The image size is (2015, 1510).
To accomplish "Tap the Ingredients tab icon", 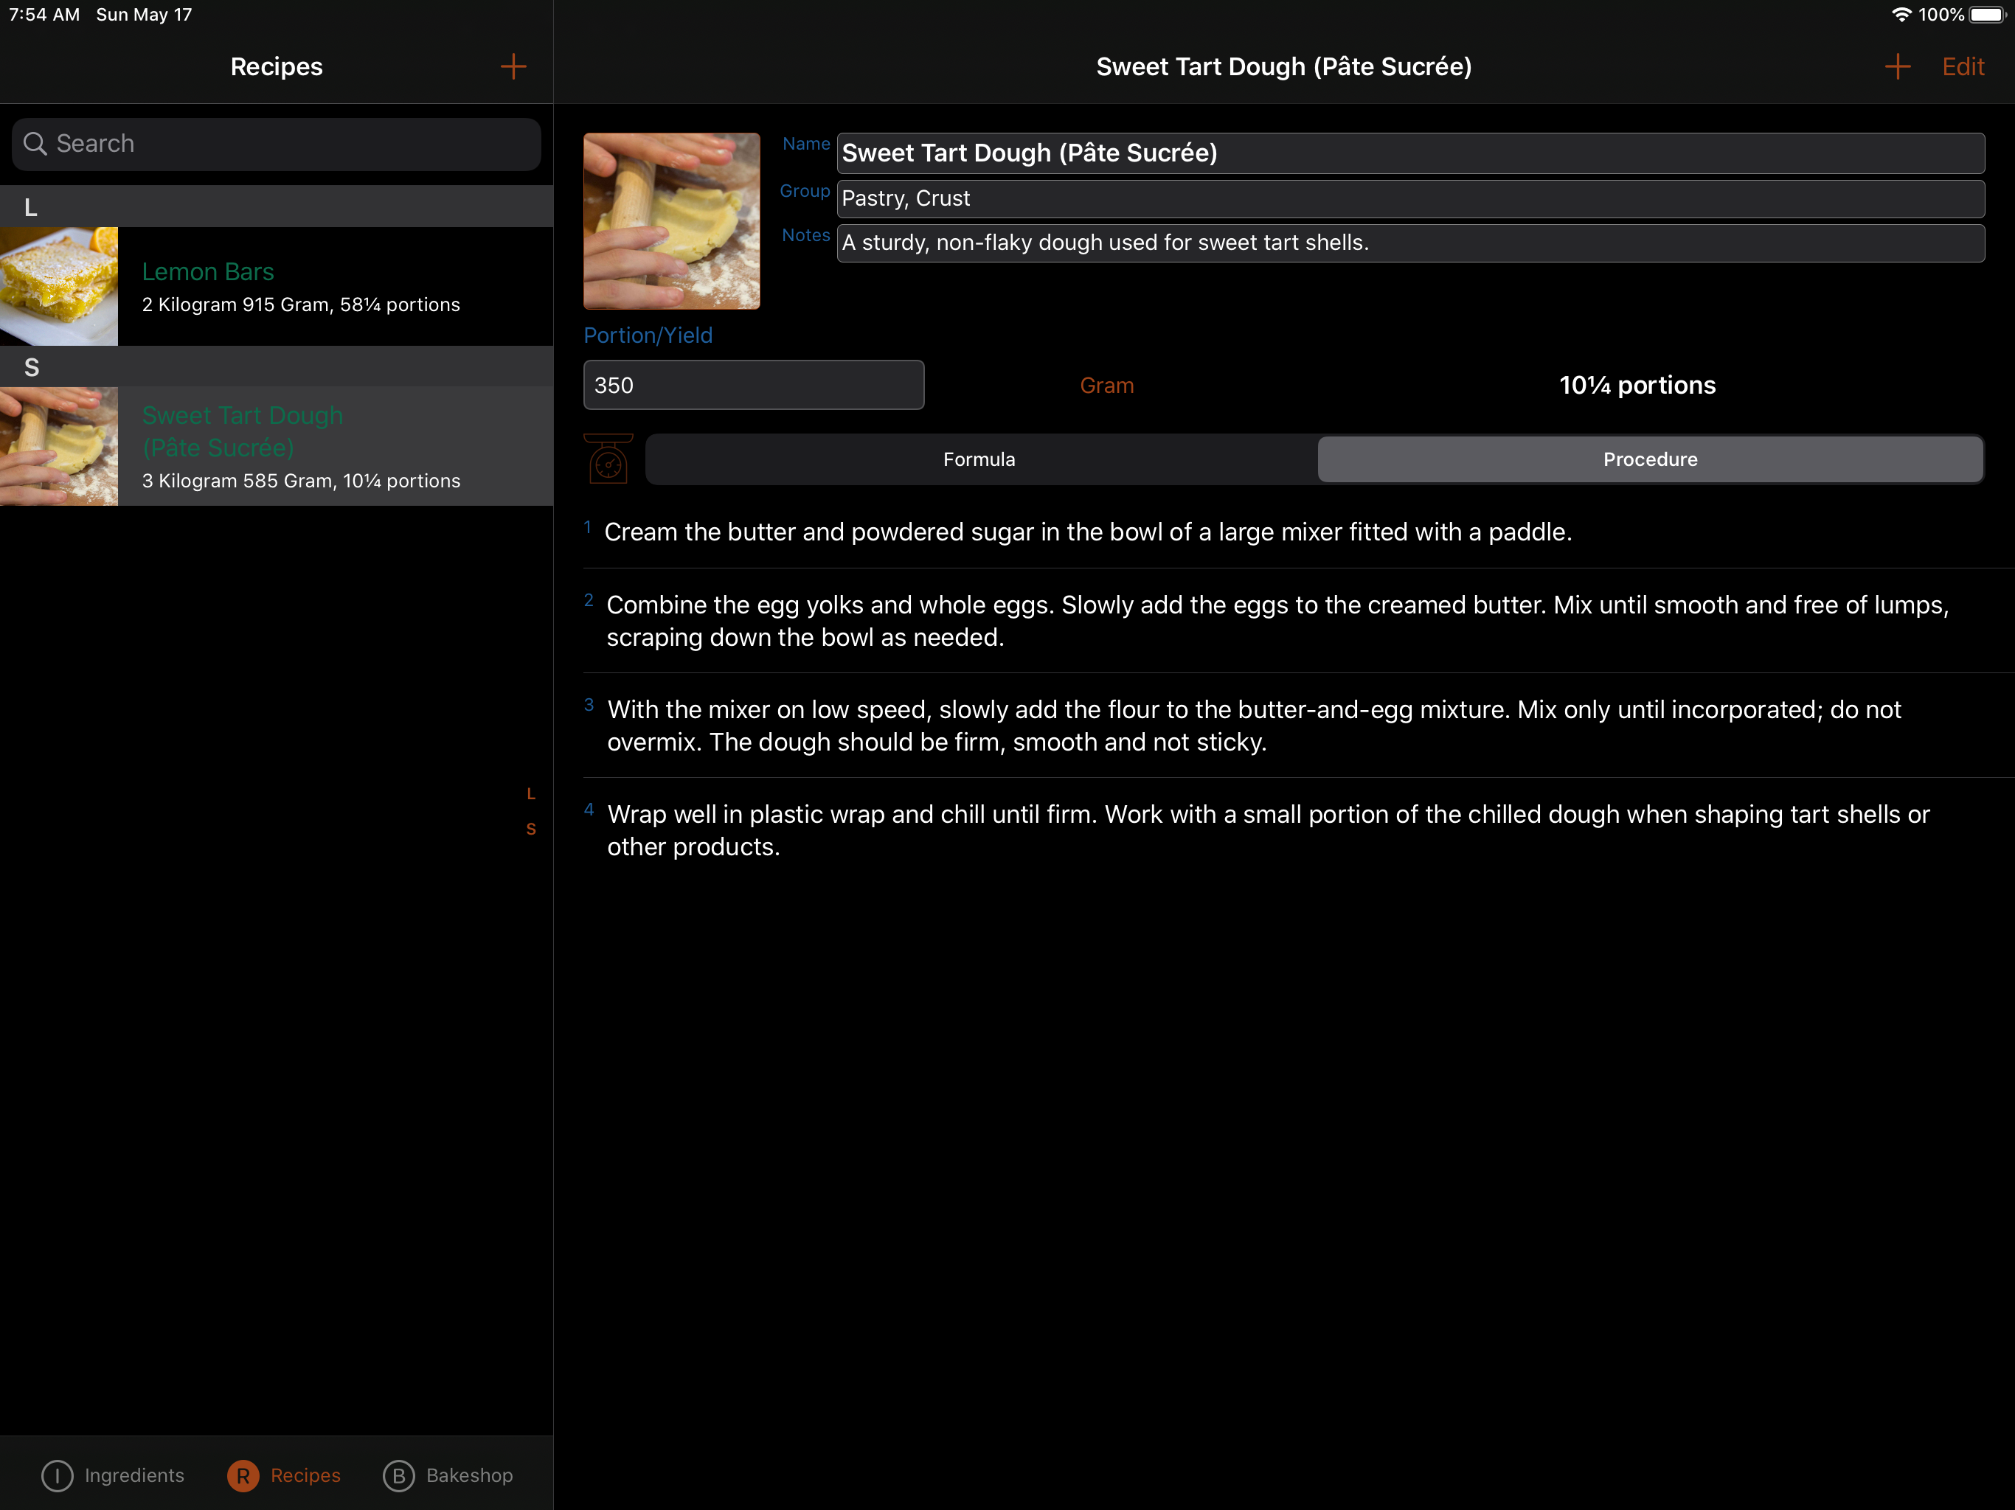I will (x=58, y=1475).
